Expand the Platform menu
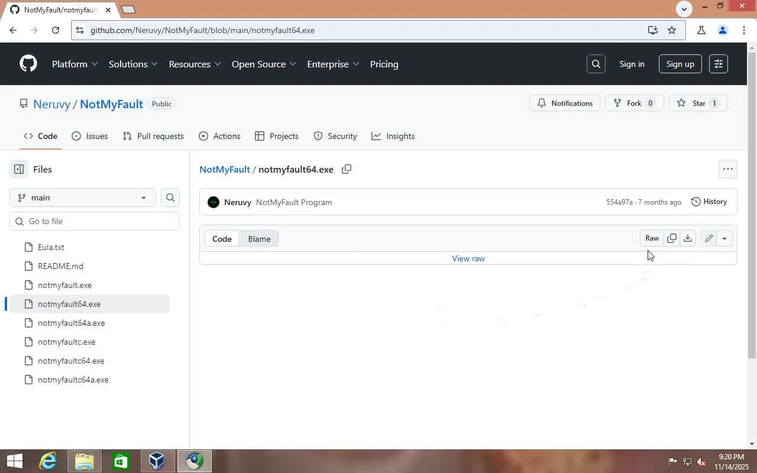Image resolution: width=757 pixels, height=473 pixels. (x=75, y=64)
